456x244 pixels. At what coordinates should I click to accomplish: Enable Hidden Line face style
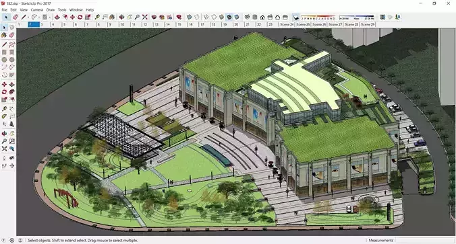214,17
